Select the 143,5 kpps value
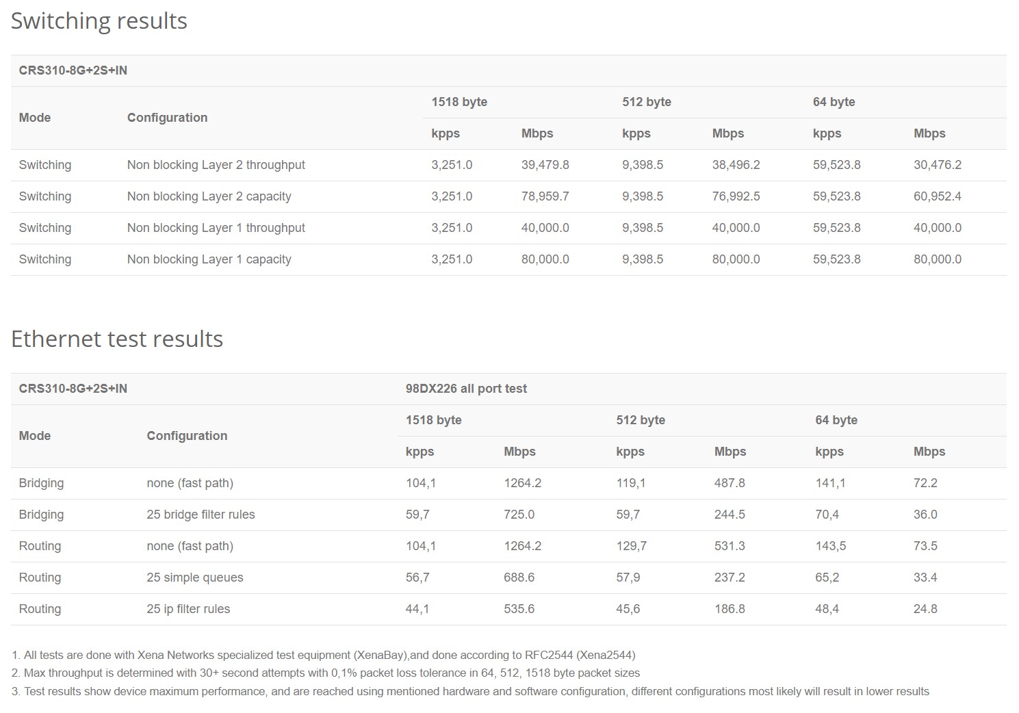Viewport: 1019px width, 713px height. (830, 546)
